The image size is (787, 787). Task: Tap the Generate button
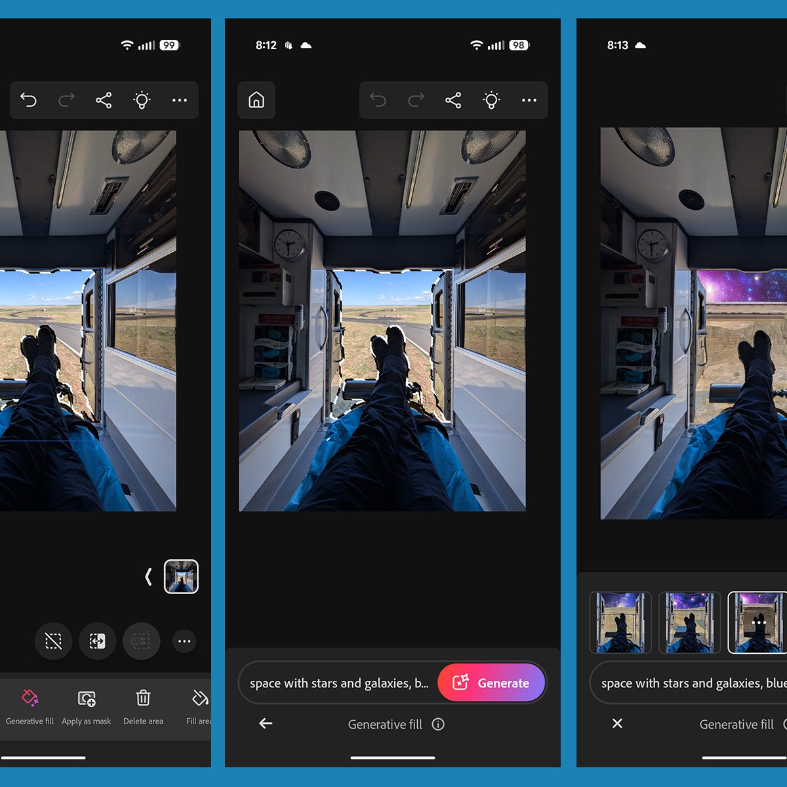pos(491,683)
